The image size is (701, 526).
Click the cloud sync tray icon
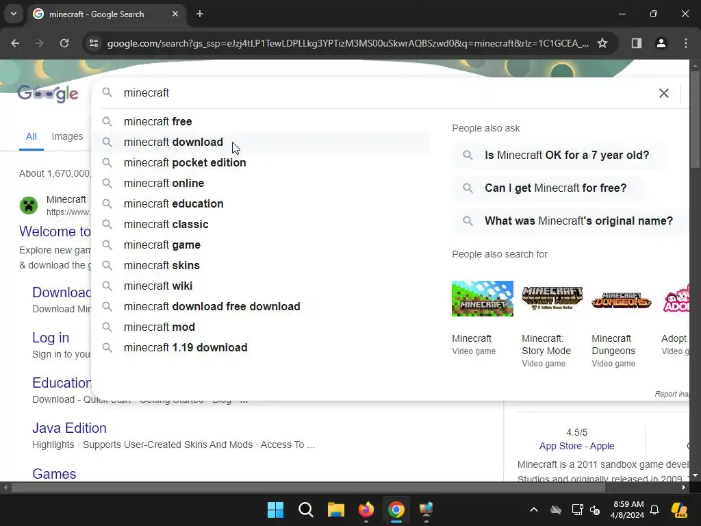pyautogui.click(x=556, y=510)
